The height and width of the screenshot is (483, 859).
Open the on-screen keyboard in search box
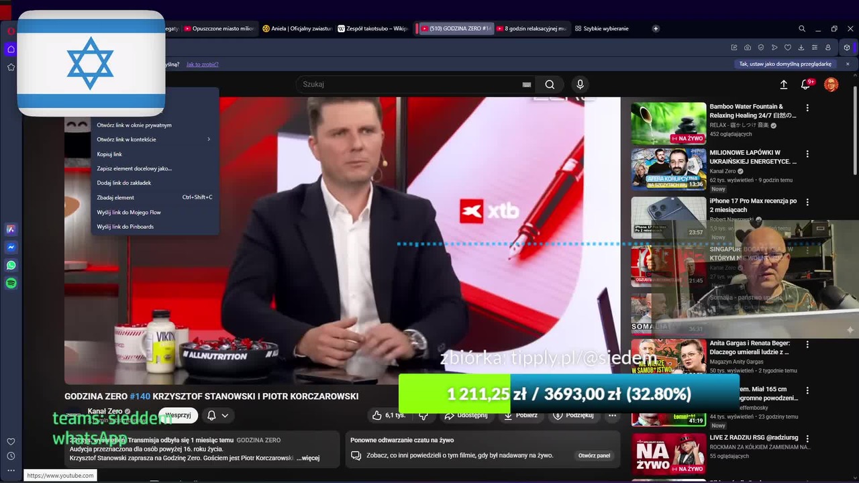(527, 85)
